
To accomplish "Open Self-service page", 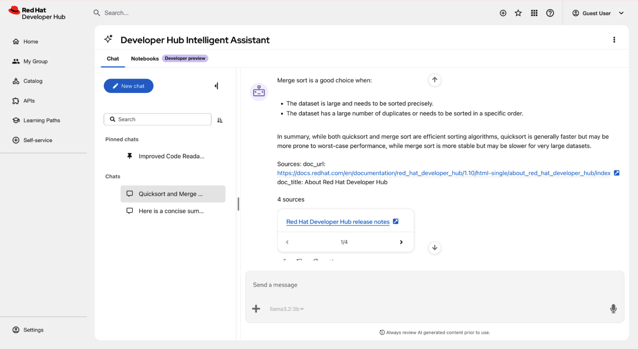I will [32, 140].
